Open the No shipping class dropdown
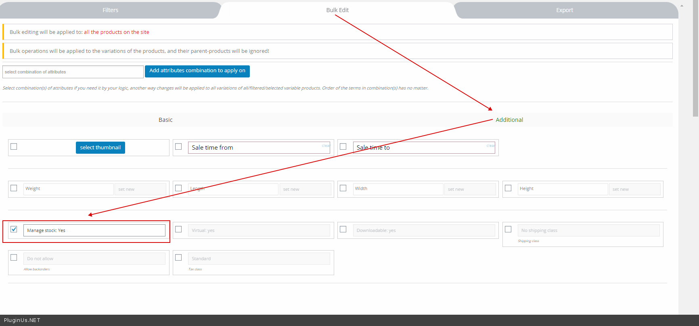 (x=588, y=230)
